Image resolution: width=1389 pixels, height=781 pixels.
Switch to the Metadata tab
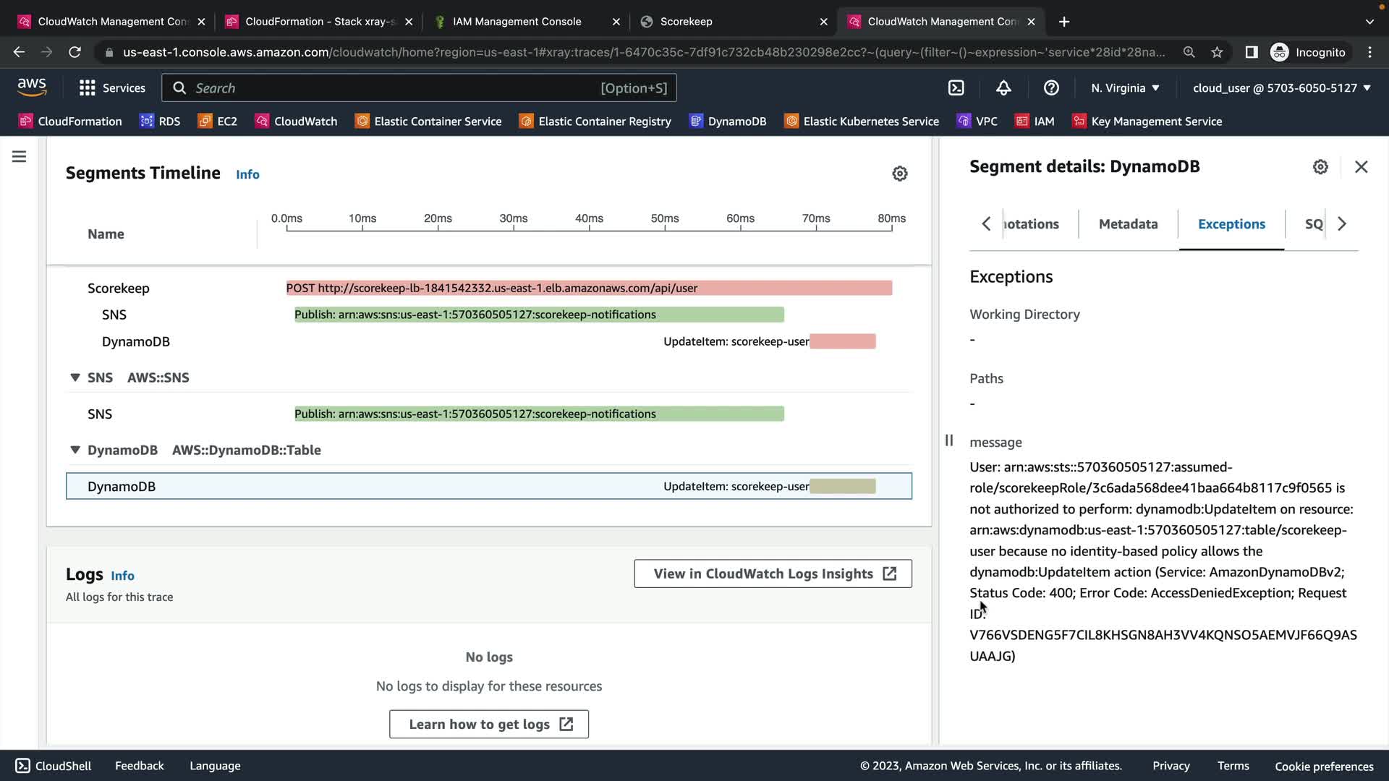[1128, 224]
